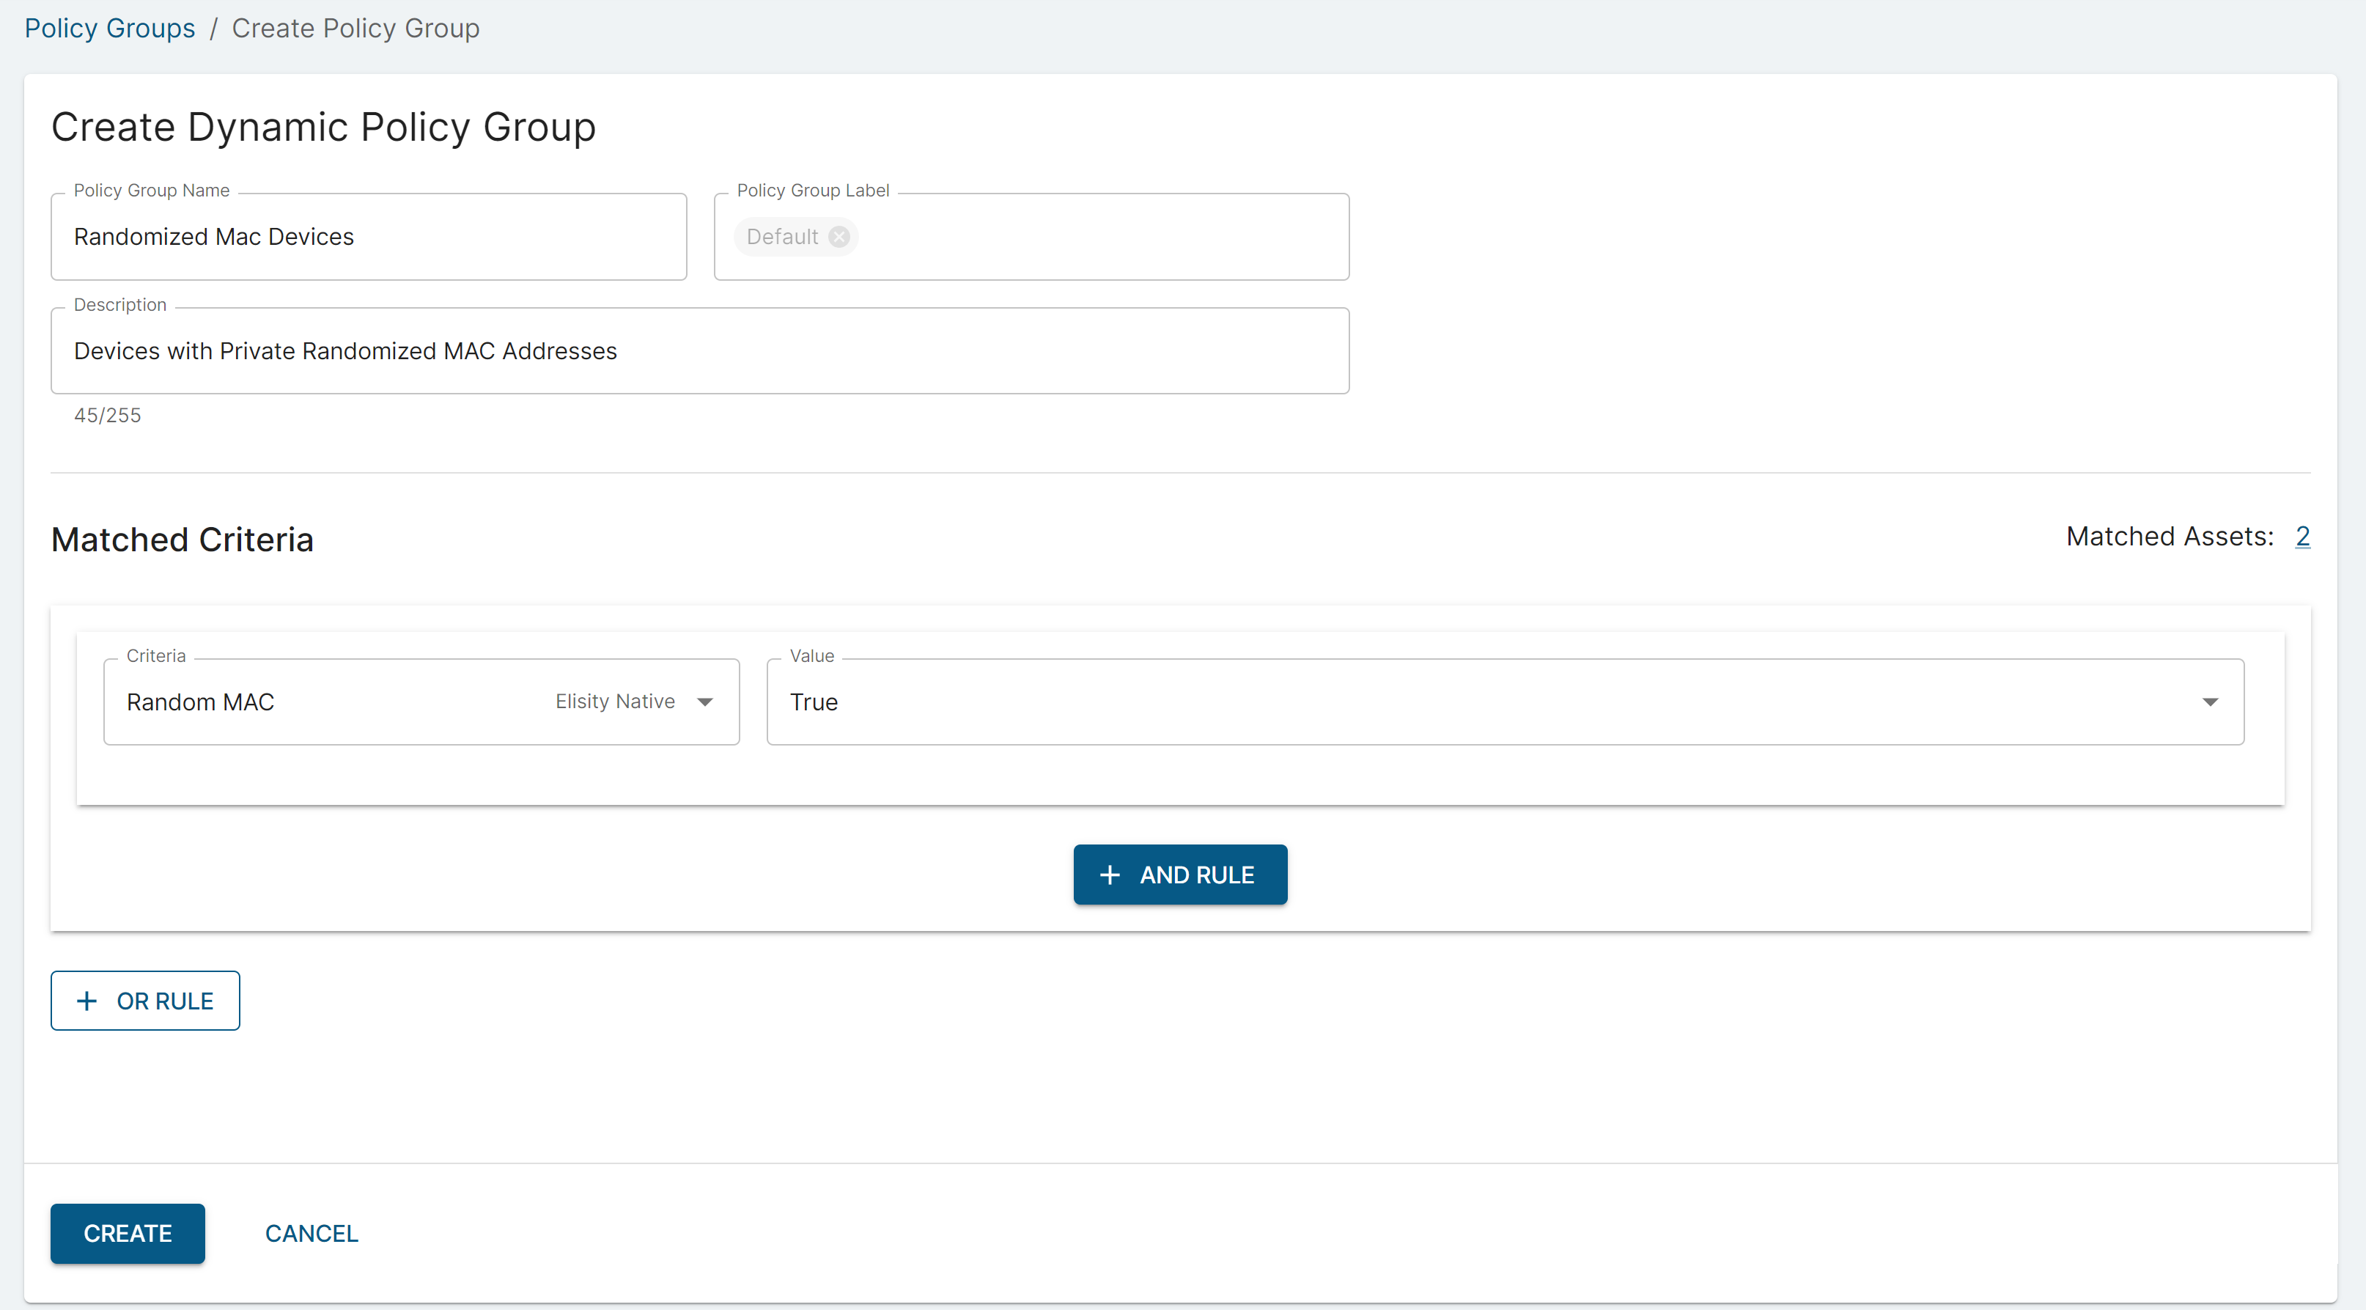Click the Default label chip

(781, 237)
